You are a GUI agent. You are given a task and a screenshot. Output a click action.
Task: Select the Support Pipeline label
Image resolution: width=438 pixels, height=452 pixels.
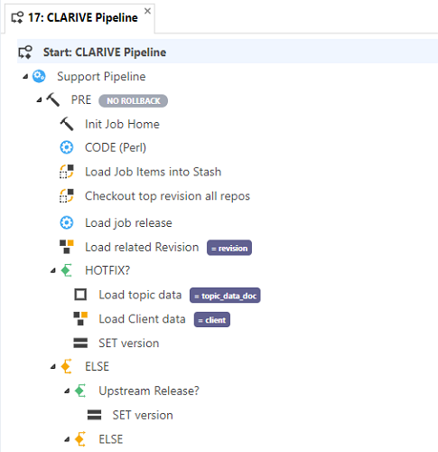(x=101, y=77)
